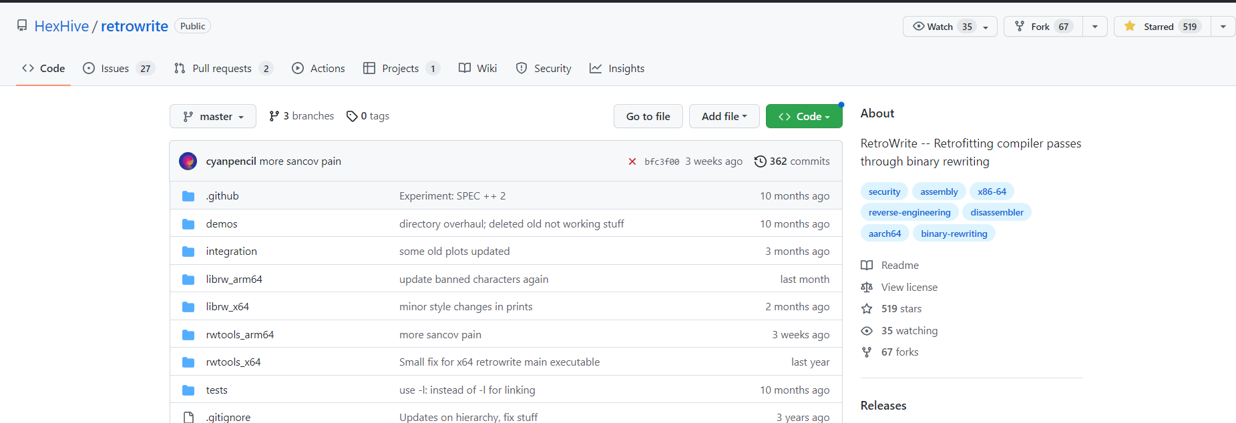
Task: Click the folder icon beside librw_arm64
Action: (188, 279)
